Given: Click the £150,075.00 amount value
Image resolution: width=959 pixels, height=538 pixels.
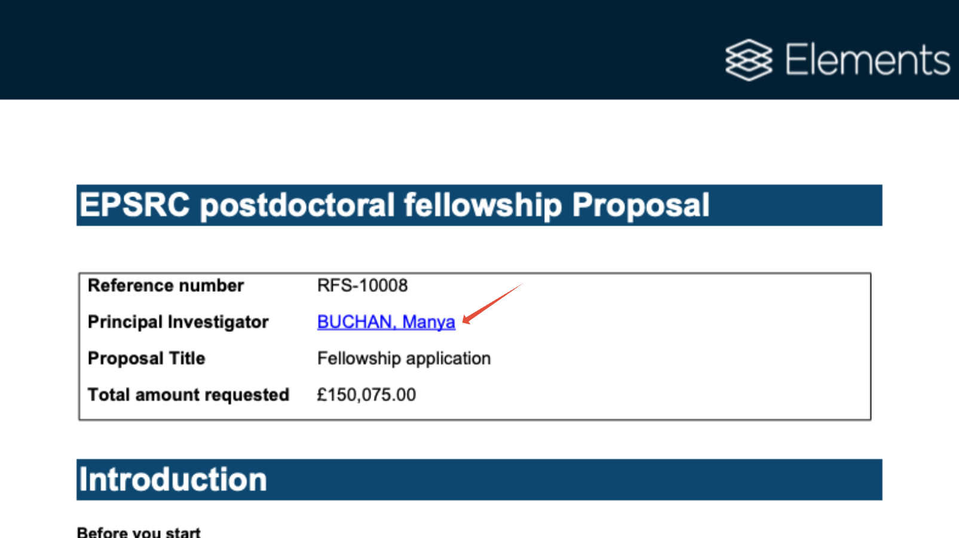Looking at the screenshot, I should coord(366,395).
